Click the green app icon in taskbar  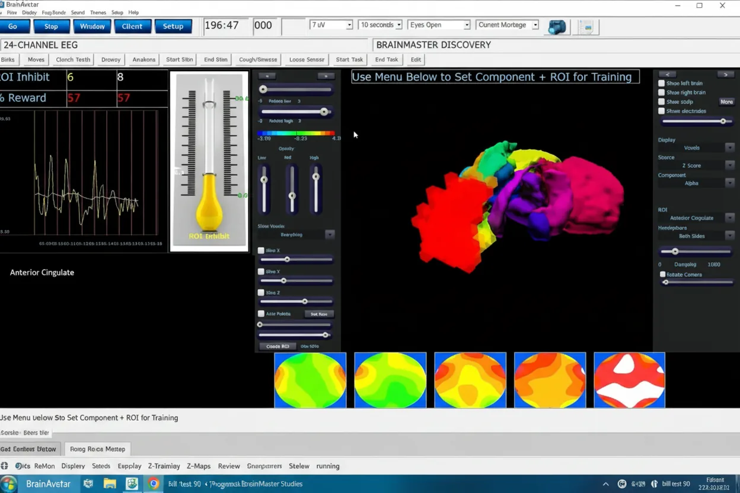click(x=132, y=484)
